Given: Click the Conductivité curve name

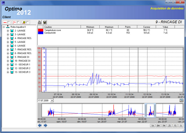Looking at the screenshot, I should pyautogui.click(x=50, y=33).
